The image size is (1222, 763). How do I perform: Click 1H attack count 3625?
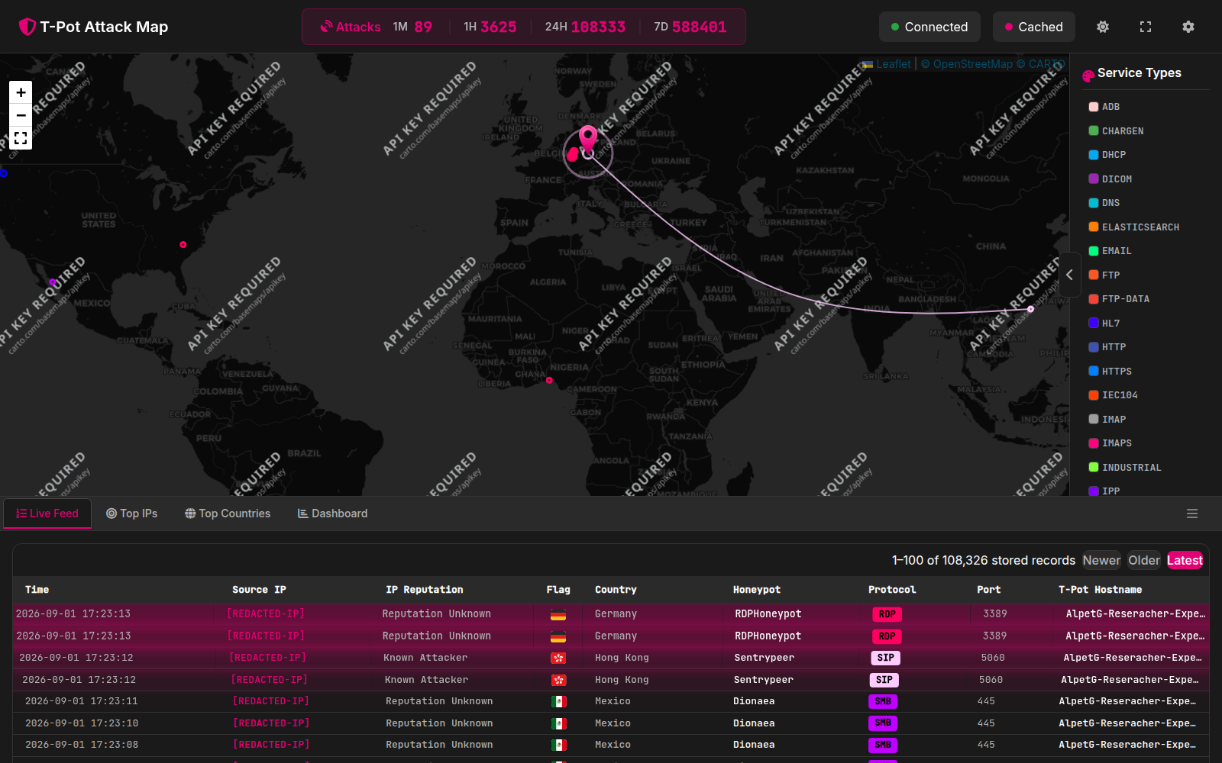click(498, 27)
